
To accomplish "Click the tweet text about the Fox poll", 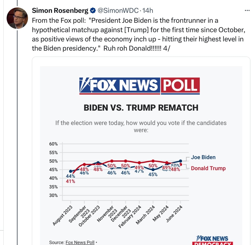I will (x=139, y=34).
